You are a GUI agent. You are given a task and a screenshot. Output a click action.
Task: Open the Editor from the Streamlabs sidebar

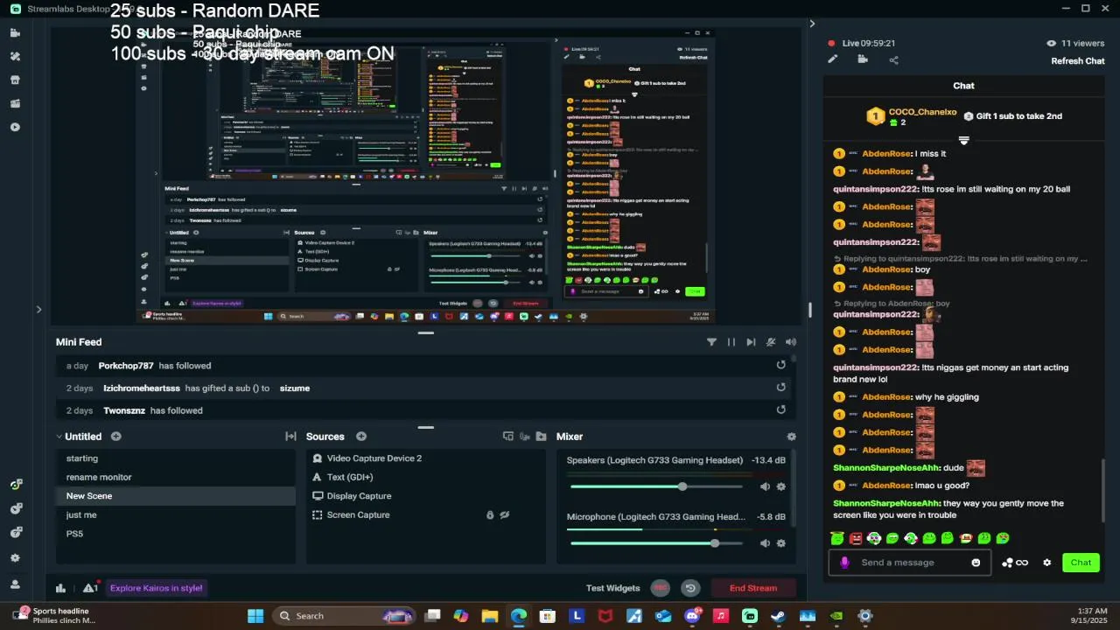pos(15,32)
